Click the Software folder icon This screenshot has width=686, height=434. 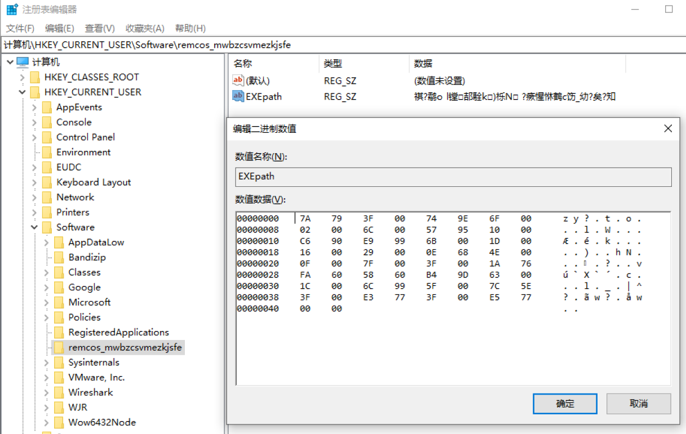click(x=47, y=227)
